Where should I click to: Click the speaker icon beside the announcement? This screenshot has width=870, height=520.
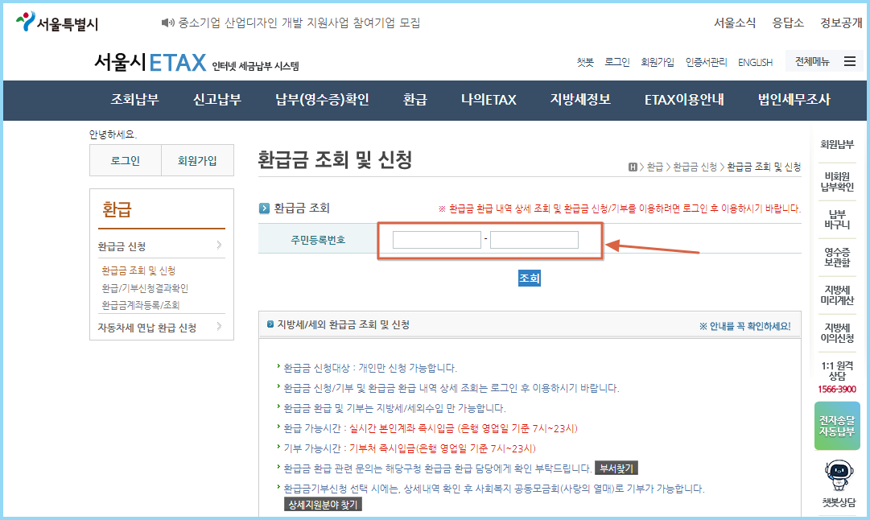tap(167, 22)
